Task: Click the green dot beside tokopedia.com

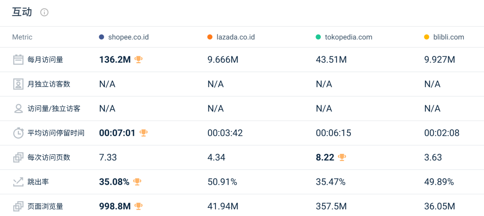Action: (x=319, y=37)
